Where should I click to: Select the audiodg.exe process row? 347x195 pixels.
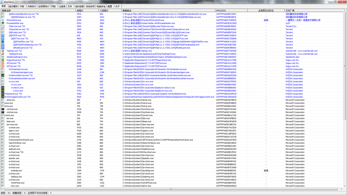(172, 171)
